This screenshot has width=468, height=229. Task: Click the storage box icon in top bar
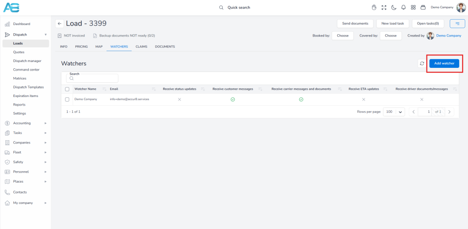(x=423, y=7)
